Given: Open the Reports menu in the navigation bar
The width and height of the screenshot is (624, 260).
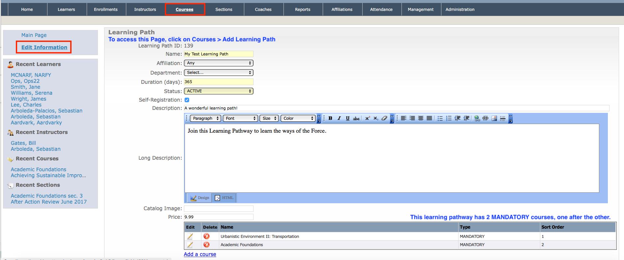Looking at the screenshot, I should (x=303, y=10).
